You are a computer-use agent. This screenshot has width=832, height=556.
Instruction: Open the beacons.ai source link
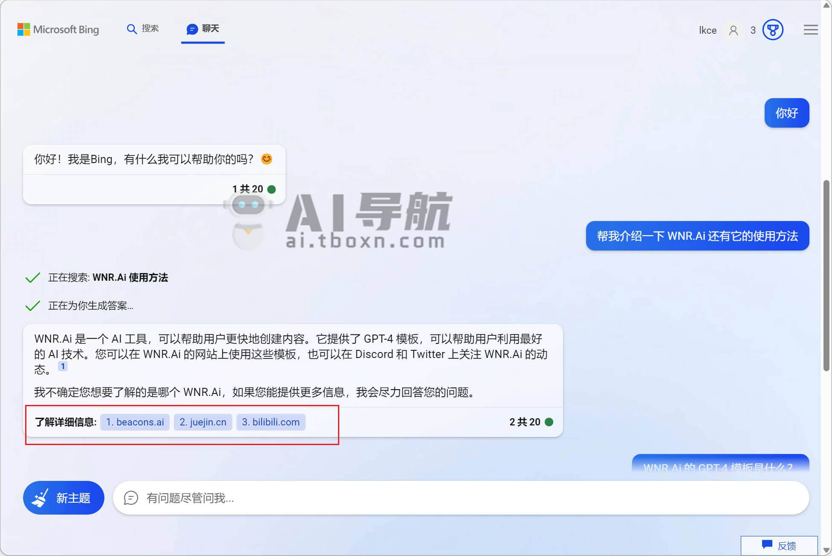135,422
